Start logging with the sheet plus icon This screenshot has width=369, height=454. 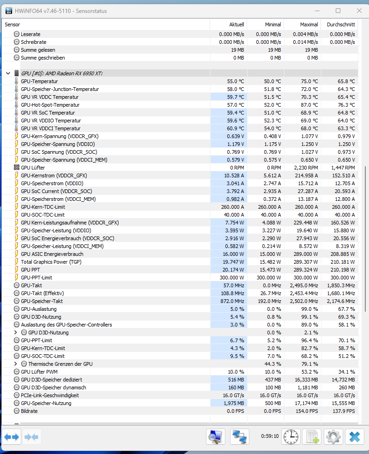coord(312,437)
